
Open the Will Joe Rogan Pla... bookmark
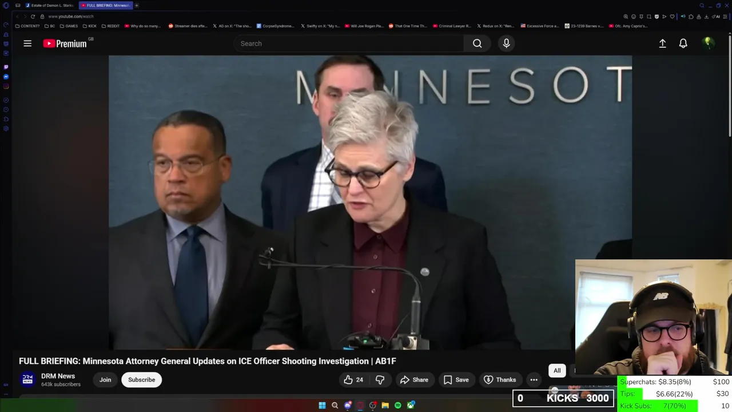364,26
